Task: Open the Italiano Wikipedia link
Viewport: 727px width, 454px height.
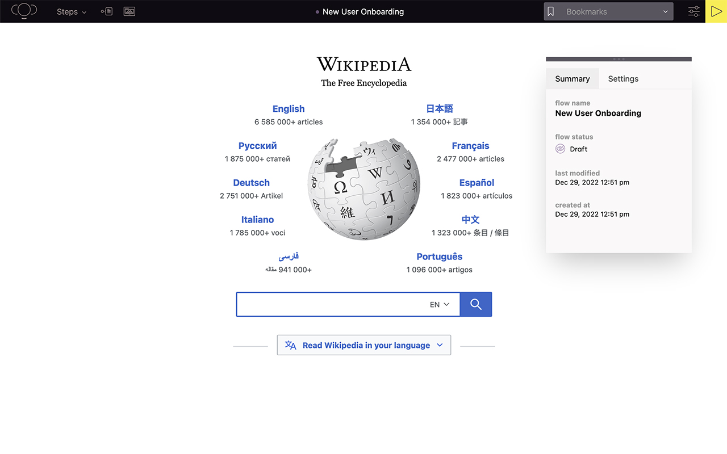Action: [257, 220]
